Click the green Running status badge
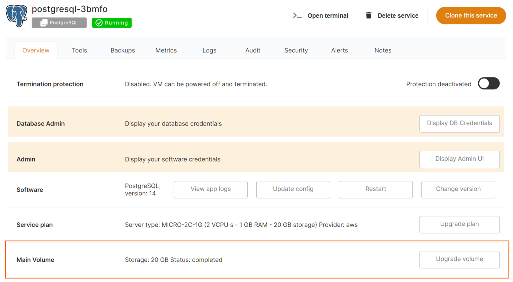The height and width of the screenshot is (282, 513). pyautogui.click(x=112, y=23)
